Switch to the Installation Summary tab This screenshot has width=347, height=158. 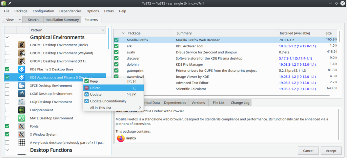click(62, 20)
